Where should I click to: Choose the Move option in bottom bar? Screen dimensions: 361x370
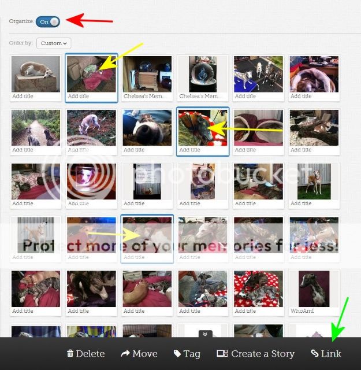click(139, 353)
